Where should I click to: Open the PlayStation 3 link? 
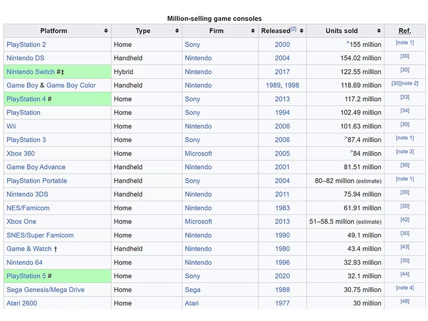26,140
